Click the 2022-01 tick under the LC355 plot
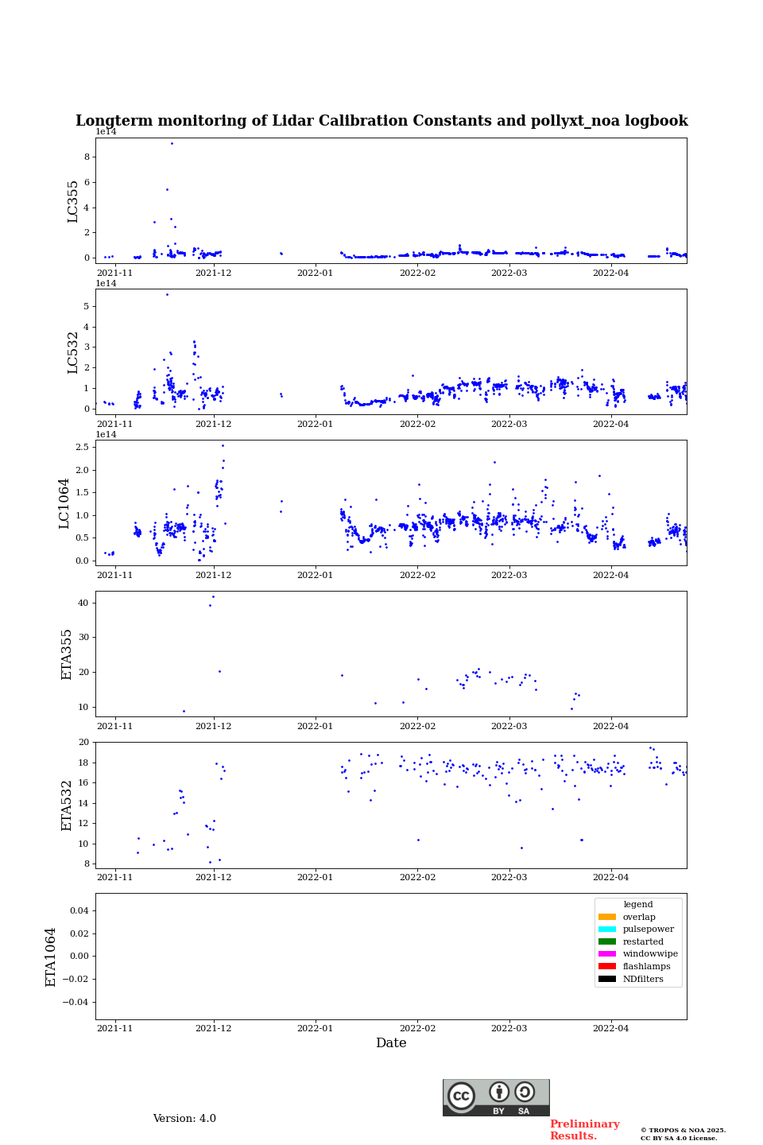 point(316,273)
